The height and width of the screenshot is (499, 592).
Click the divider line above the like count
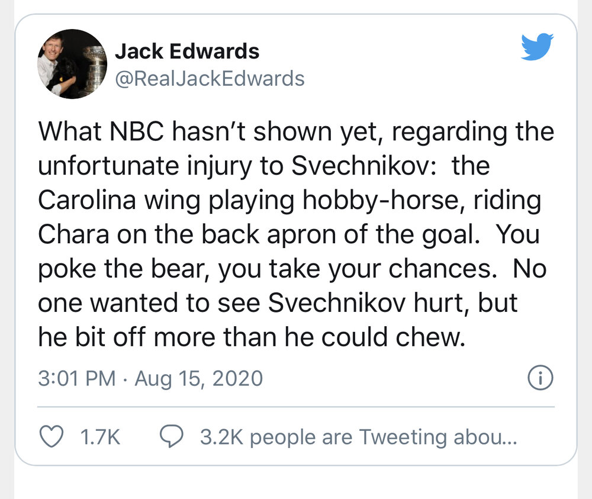296,407
